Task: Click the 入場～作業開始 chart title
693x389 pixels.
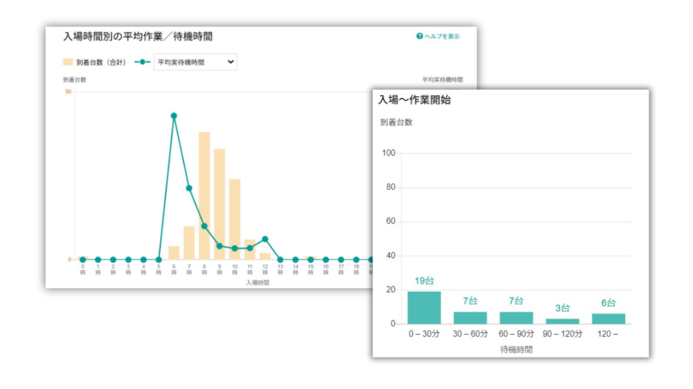Action: [x=414, y=100]
